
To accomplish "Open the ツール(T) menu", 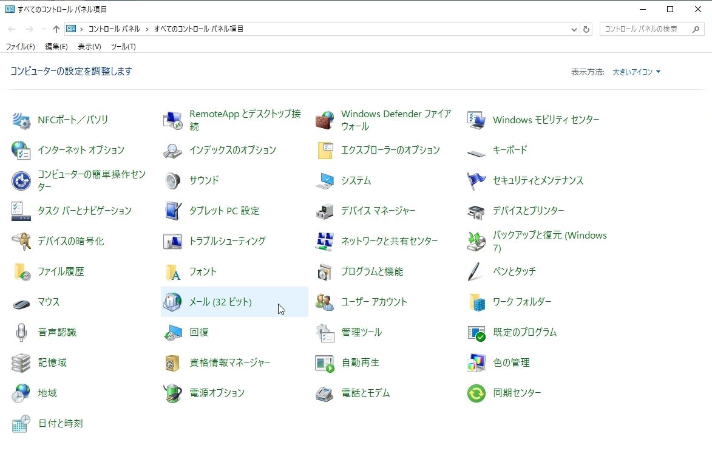I will (123, 46).
